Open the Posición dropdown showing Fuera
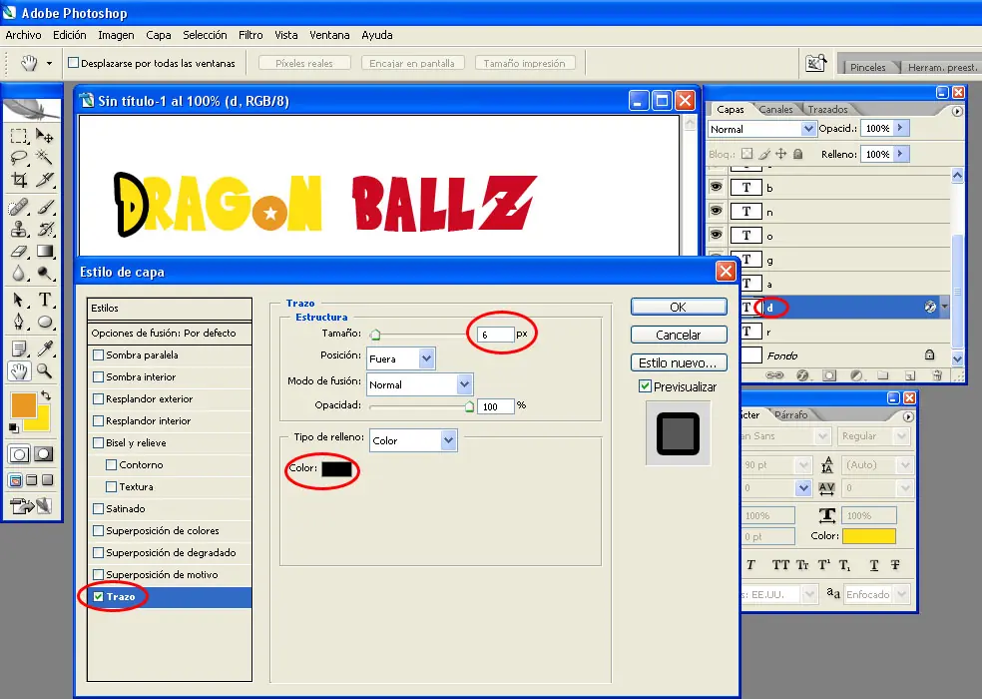The height and width of the screenshot is (699, 982). click(426, 358)
